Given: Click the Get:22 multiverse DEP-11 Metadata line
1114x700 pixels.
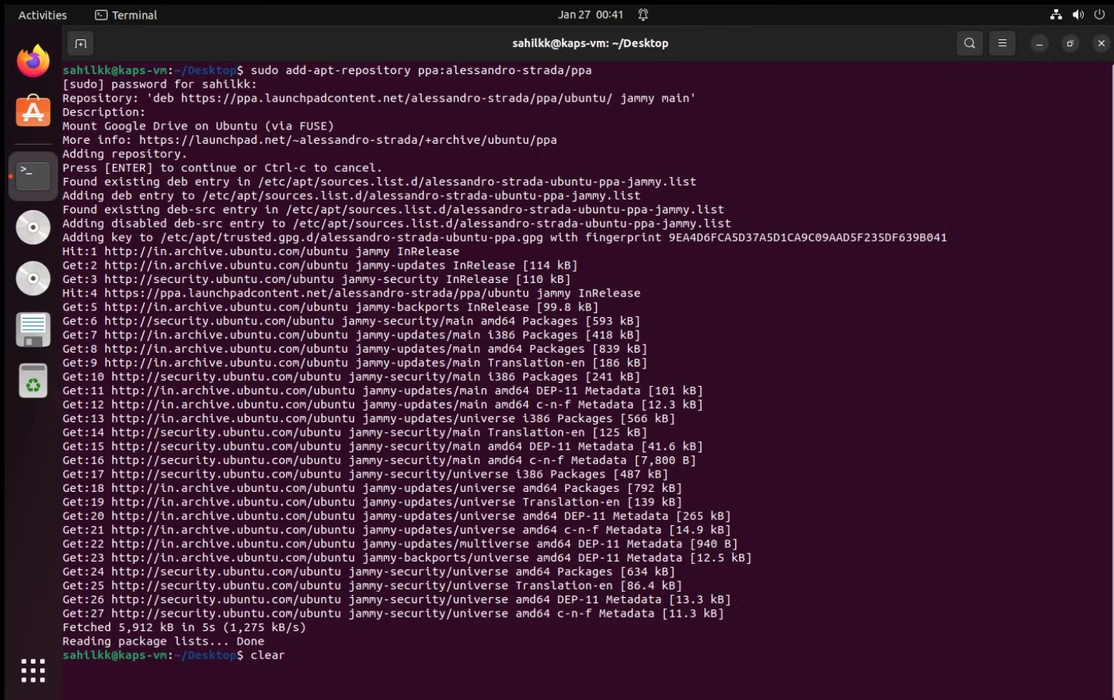Looking at the screenshot, I should (x=400, y=544).
